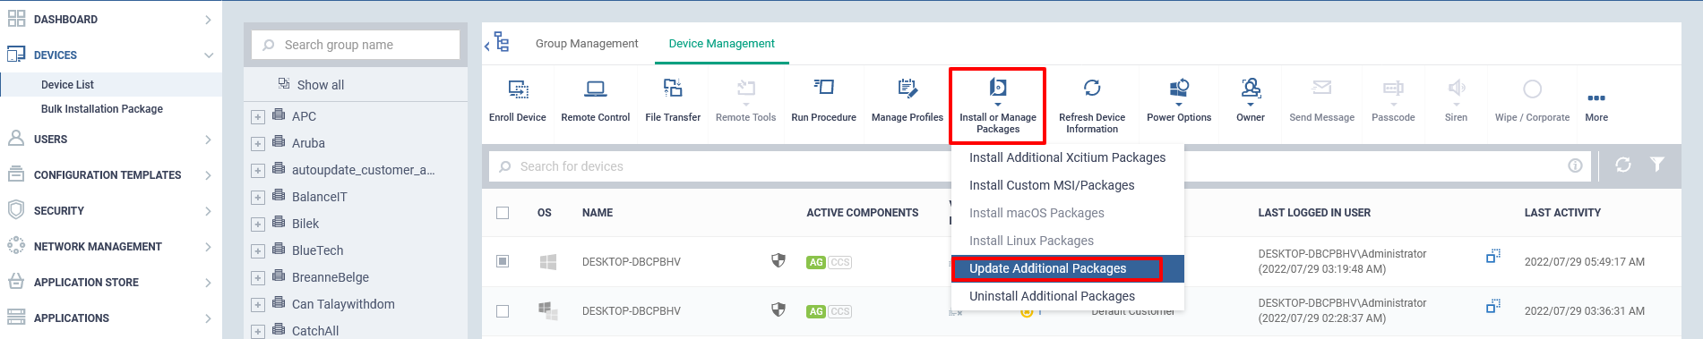Sort by Last Activity column header
This screenshot has width=1703, height=339.
point(1562,213)
